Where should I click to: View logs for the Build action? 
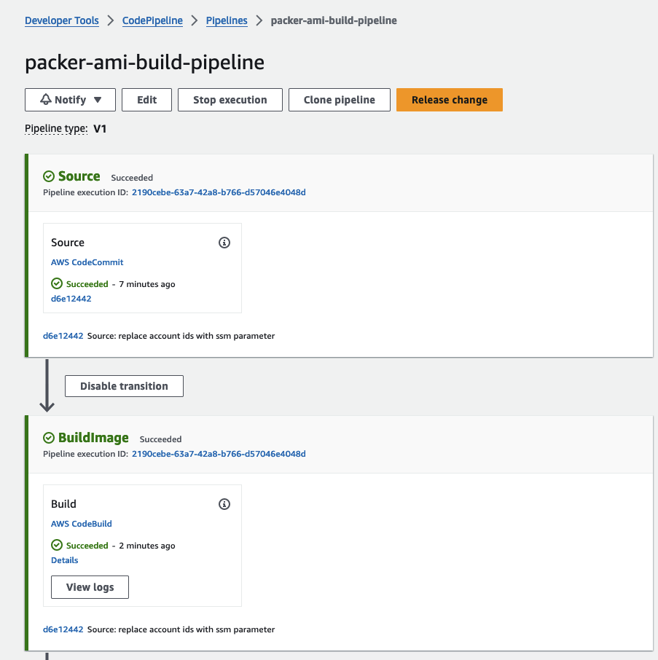point(89,586)
